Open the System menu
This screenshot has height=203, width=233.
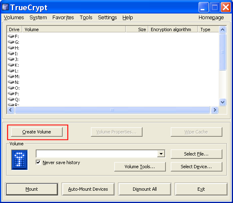tap(38, 18)
